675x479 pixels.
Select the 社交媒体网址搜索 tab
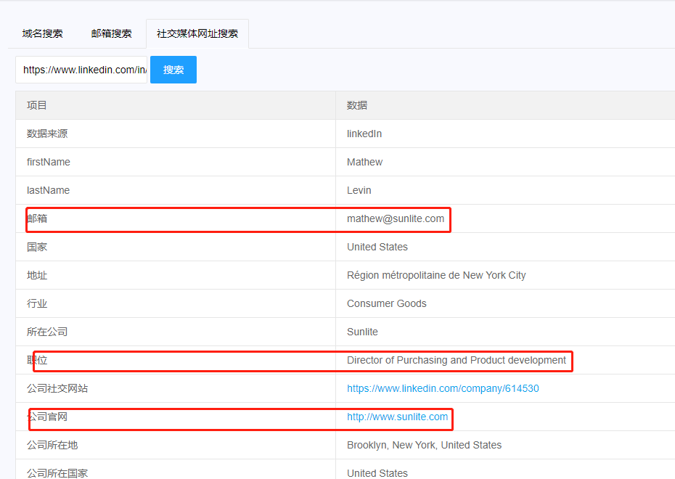click(x=197, y=33)
